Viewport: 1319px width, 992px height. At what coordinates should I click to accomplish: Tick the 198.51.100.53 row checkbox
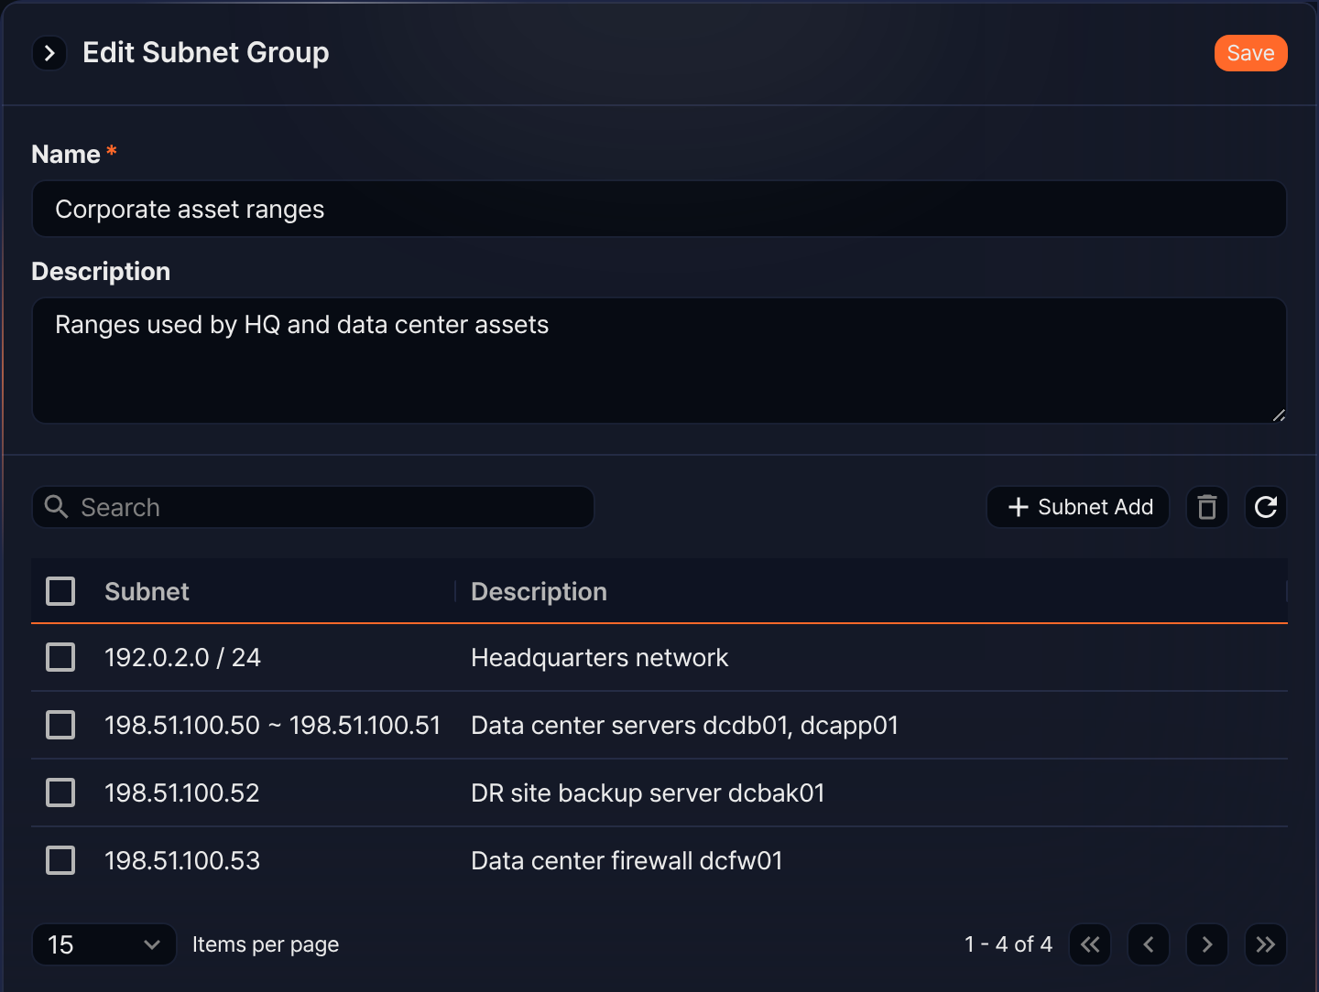pos(60,860)
